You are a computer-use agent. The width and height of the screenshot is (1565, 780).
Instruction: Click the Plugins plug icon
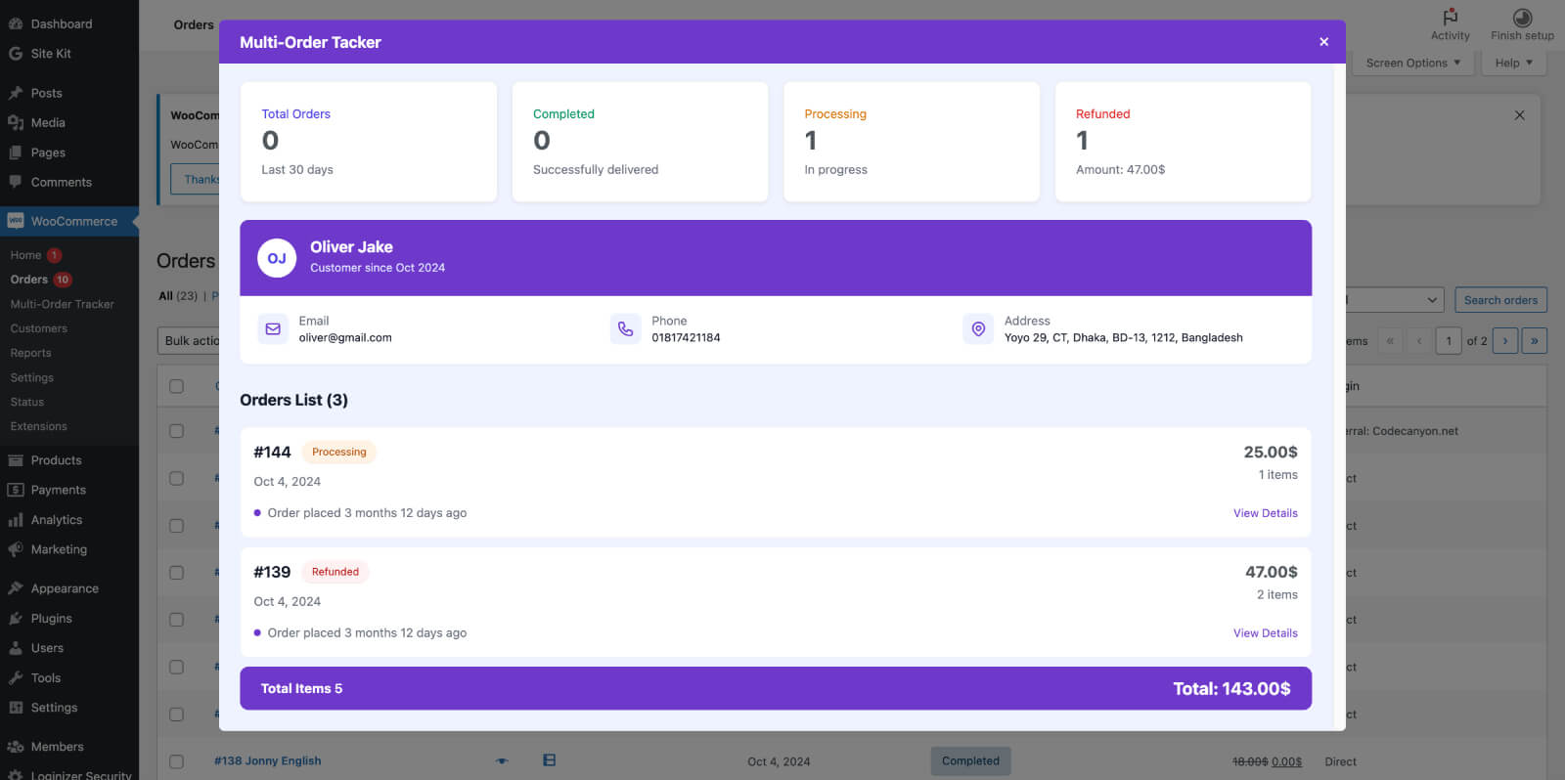(x=16, y=619)
